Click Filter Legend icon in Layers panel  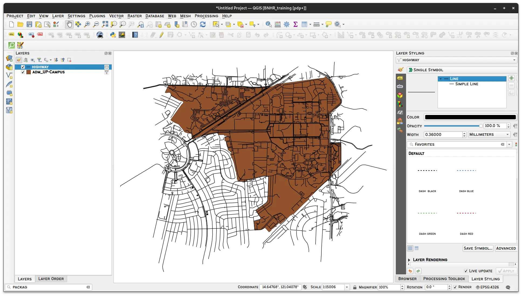[x=39, y=60]
